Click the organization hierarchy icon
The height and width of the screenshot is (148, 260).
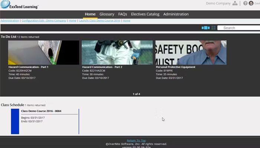coord(235,3)
